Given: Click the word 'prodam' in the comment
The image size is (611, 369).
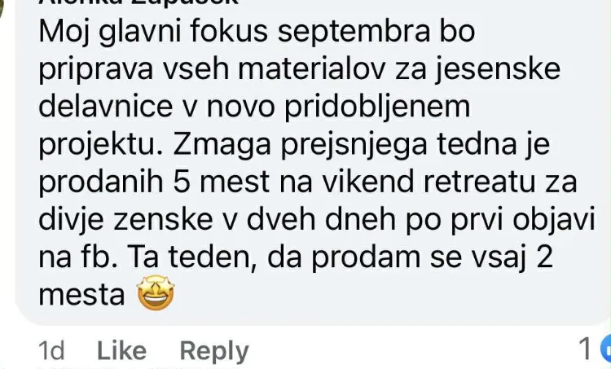Looking at the screenshot, I should click(x=366, y=258).
